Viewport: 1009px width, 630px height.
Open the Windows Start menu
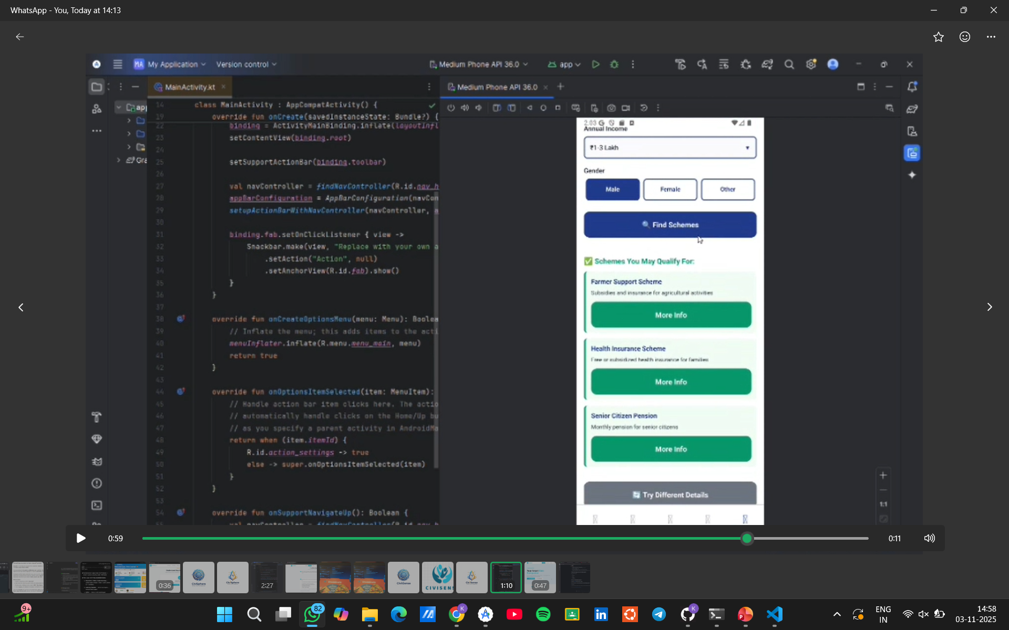[224, 614]
